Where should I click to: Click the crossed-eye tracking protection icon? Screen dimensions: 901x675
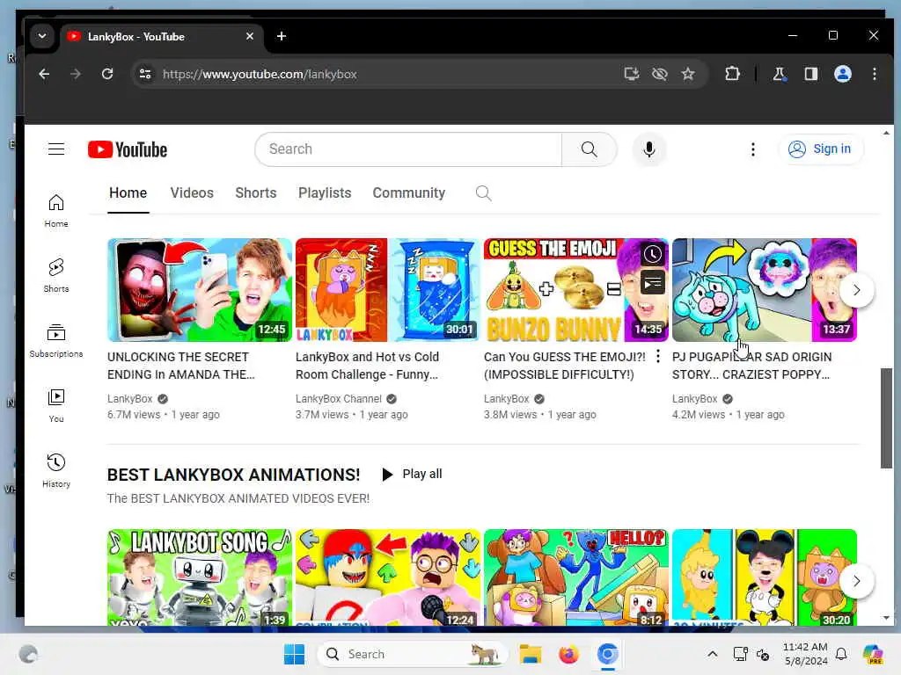click(x=660, y=74)
